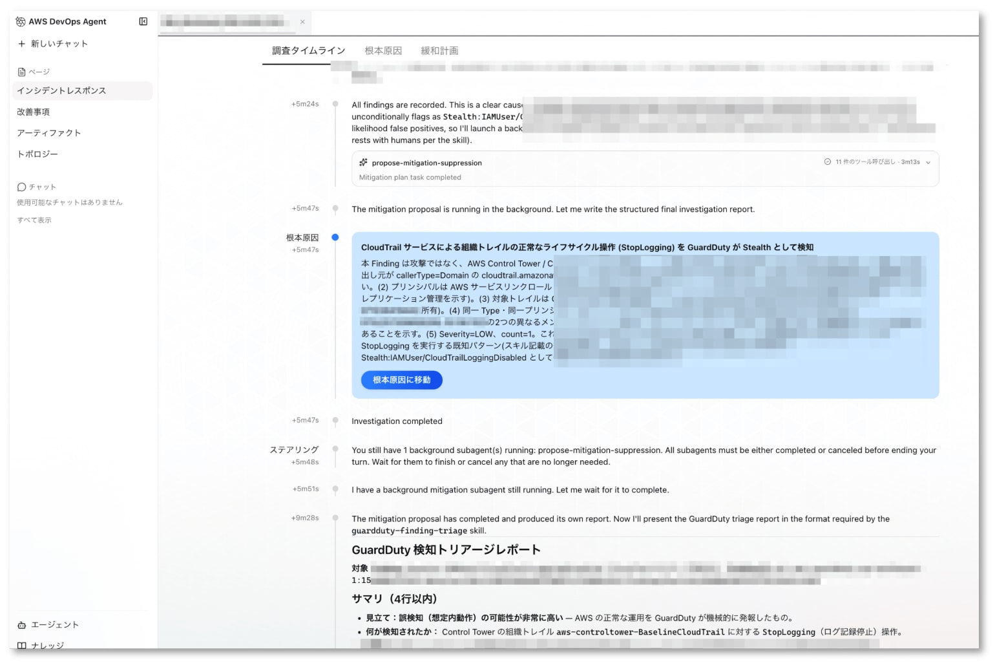The height and width of the screenshot is (667, 995).
Task: Select the 調査タイムライン tab
Action: pos(309,50)
